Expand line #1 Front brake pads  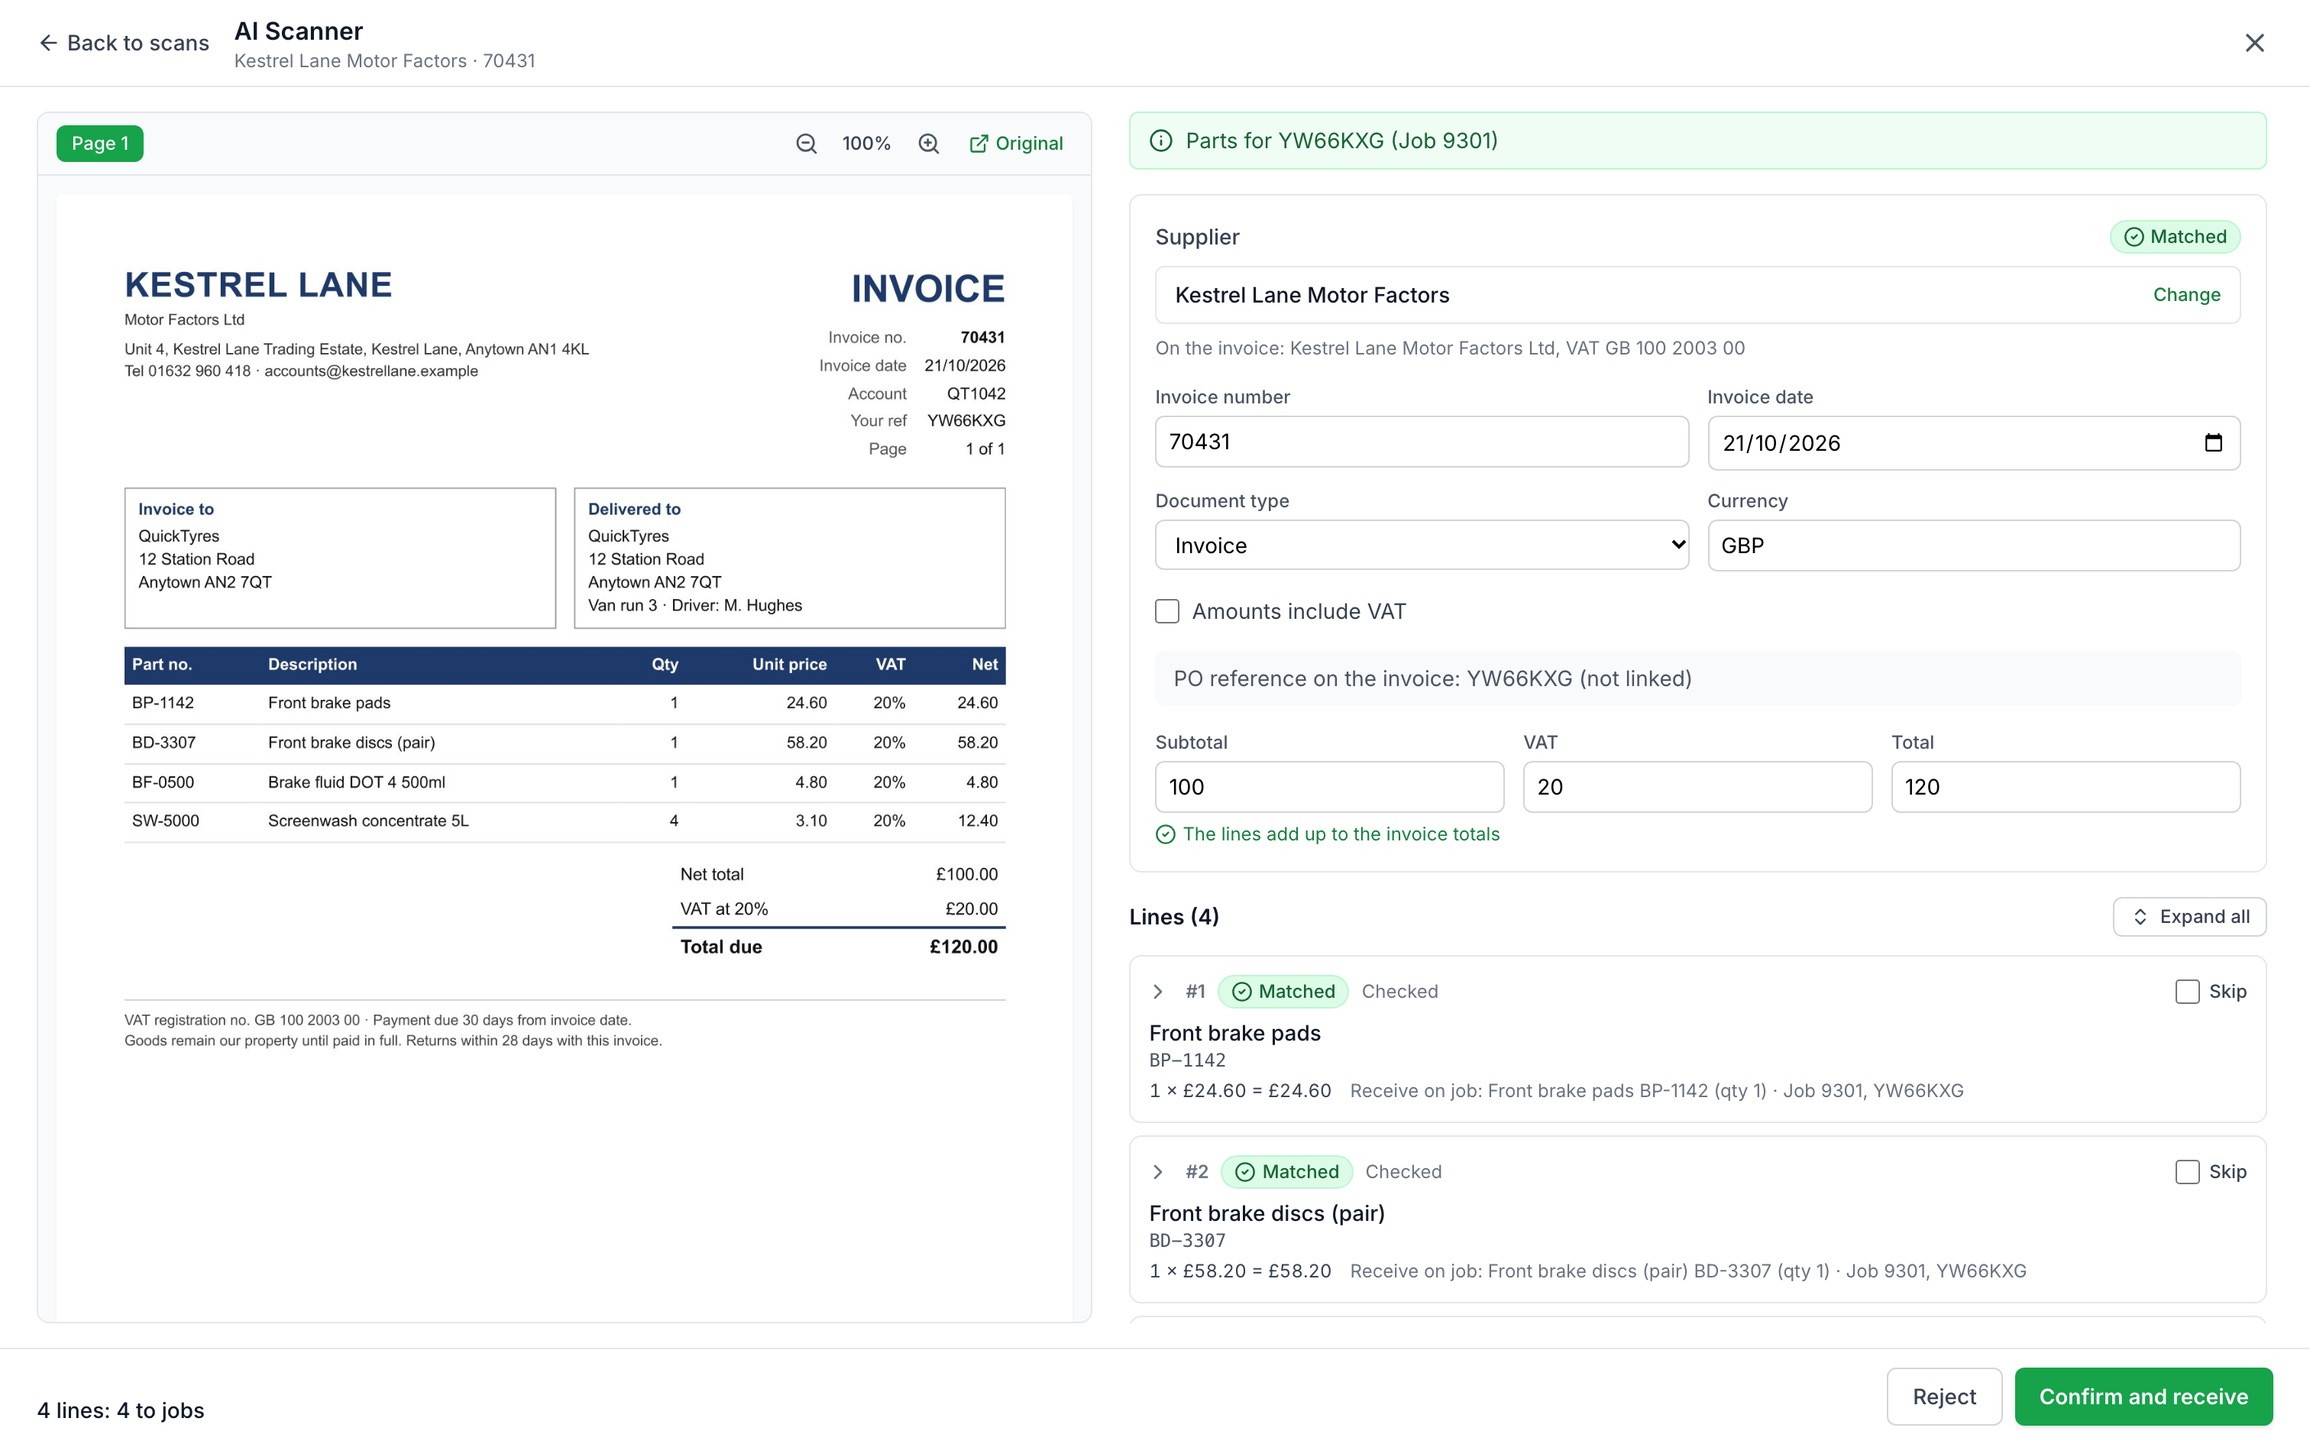[1158, 992]
